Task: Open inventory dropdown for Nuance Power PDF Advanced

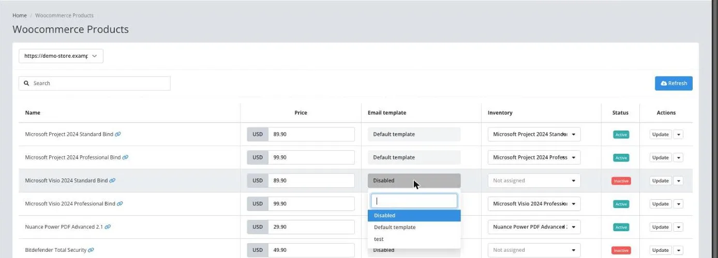Action: pyautogui.click(x=534, y=227)
